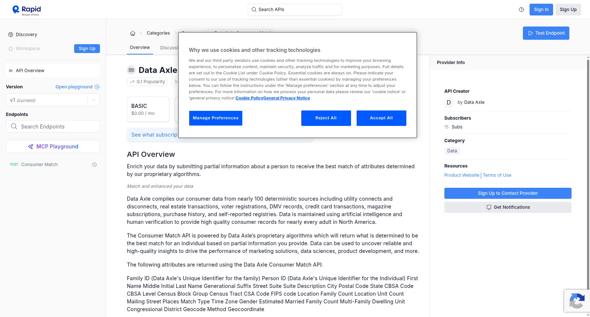Screen dimensions: 590x317
Task: Click the home breadcrumb icon
Action: [133, 33]
